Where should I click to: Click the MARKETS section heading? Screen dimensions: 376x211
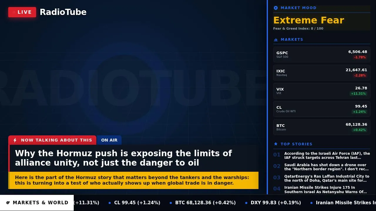tap(292, 40)
